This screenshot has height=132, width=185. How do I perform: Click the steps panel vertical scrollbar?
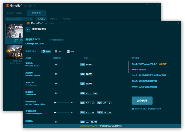pyautogui.click(x=129, y=67)
